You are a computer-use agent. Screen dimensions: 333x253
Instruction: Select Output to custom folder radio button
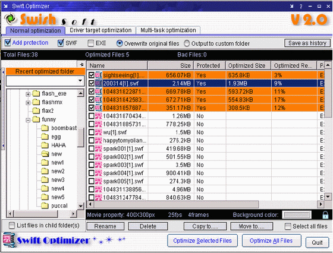coord(187,43)
